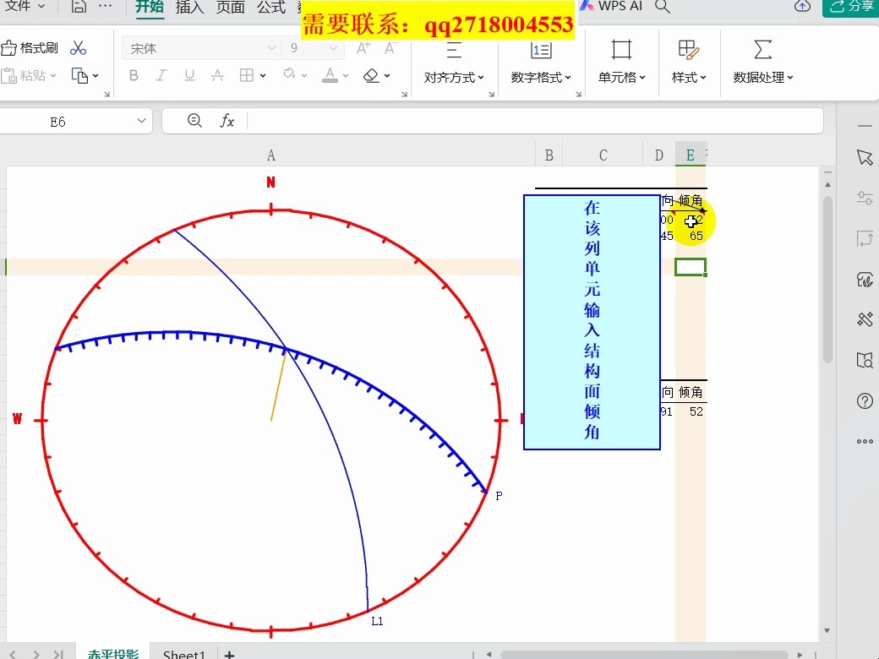The height and width of the screenshot is (659, 879).
Task: Click the sidebar book search icon
Action: 865,360
